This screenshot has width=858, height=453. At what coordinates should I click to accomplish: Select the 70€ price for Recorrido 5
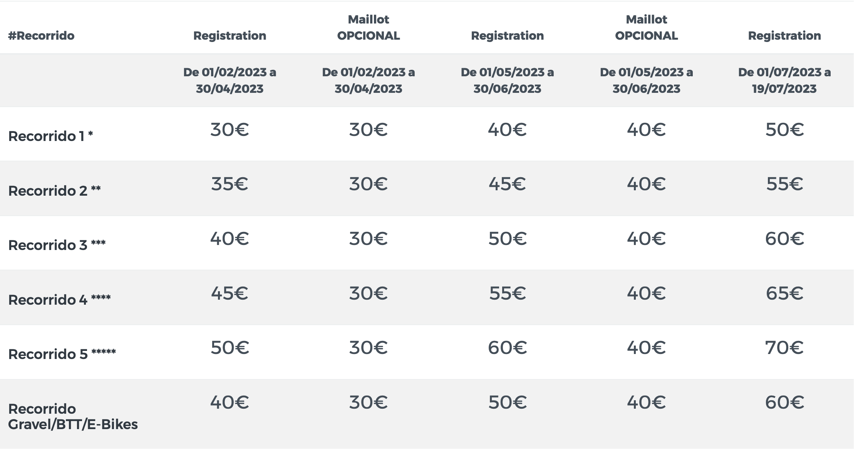[784, 348]
